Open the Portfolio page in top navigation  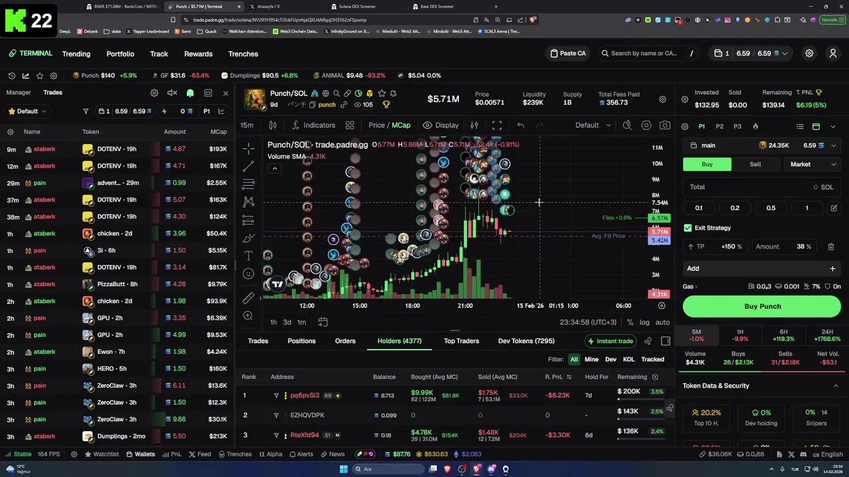[x=120, y=54]
